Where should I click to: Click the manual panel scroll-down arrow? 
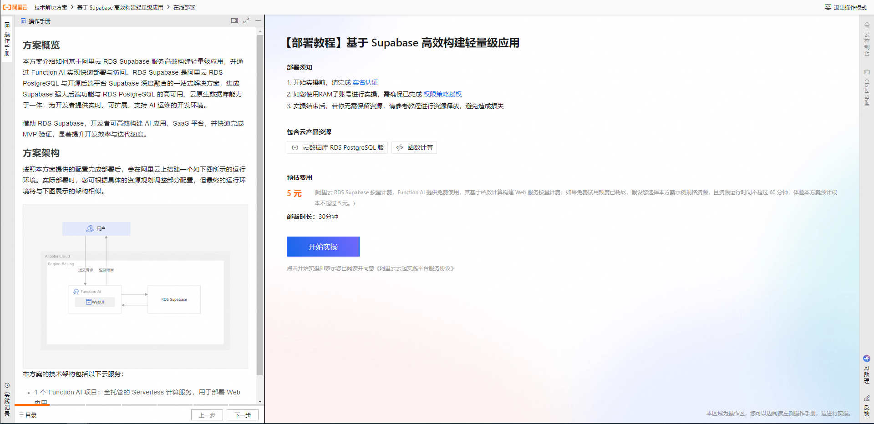260,402
